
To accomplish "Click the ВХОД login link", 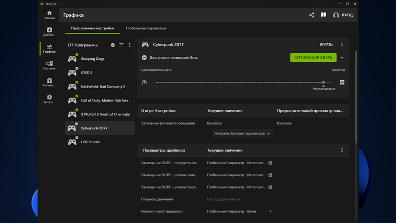I will pyautogui.click(x=347, y=15).
